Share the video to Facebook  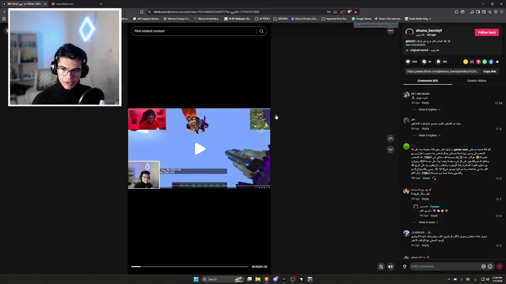pyautogui.click(x=491, y=62)
